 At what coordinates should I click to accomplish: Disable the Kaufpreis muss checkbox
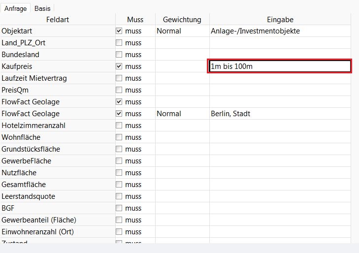tap(119, 66)
